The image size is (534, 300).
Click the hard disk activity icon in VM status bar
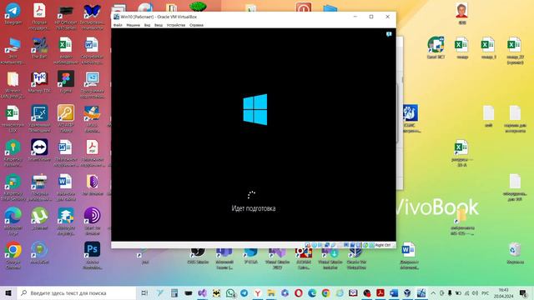coord(308,245)
